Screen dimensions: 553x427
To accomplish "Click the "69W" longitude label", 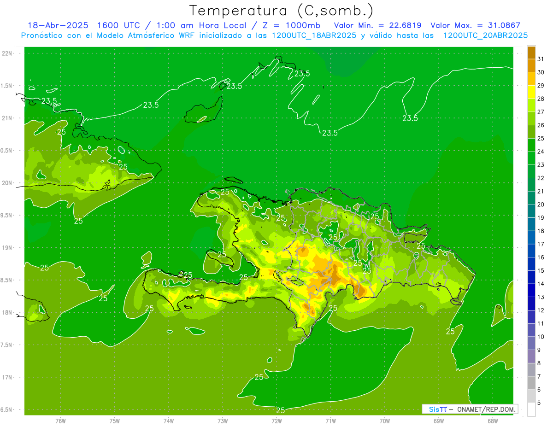I will 439,421.
